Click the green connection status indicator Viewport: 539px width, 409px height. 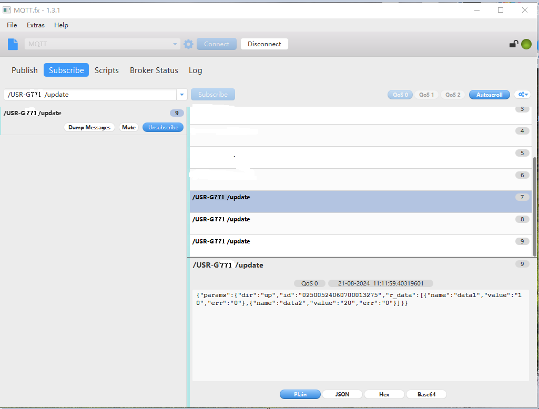pos(526,44)
